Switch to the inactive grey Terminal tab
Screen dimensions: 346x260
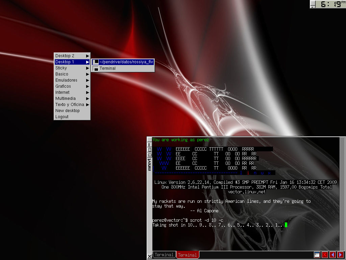pos(164,255)
